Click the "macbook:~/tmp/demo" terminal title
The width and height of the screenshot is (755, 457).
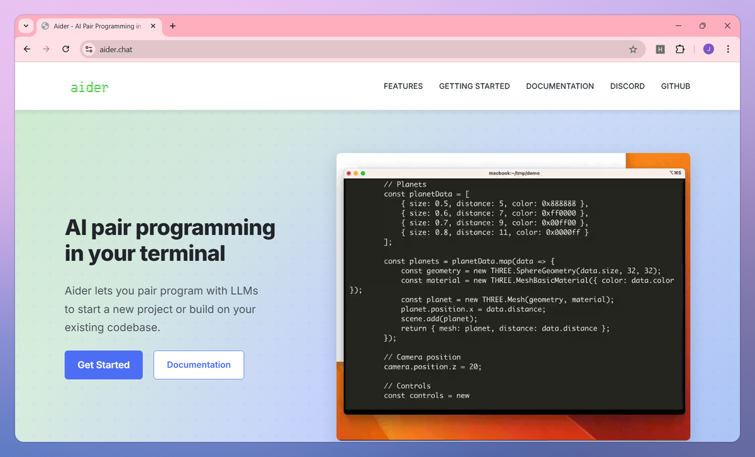click(x=514, y=173)
